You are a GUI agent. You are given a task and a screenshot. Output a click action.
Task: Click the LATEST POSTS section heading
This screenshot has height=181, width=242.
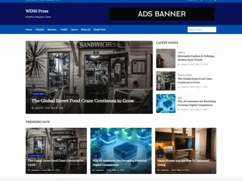(167, 43)
